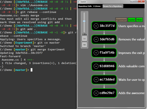Maximize the SeeGit window
The height and width of the screenshot is (109, 147).
tap(136, 1)
